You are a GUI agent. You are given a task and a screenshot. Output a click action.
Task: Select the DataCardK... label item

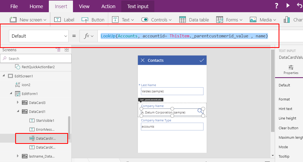pyautogui.click(x=46, y=147)
